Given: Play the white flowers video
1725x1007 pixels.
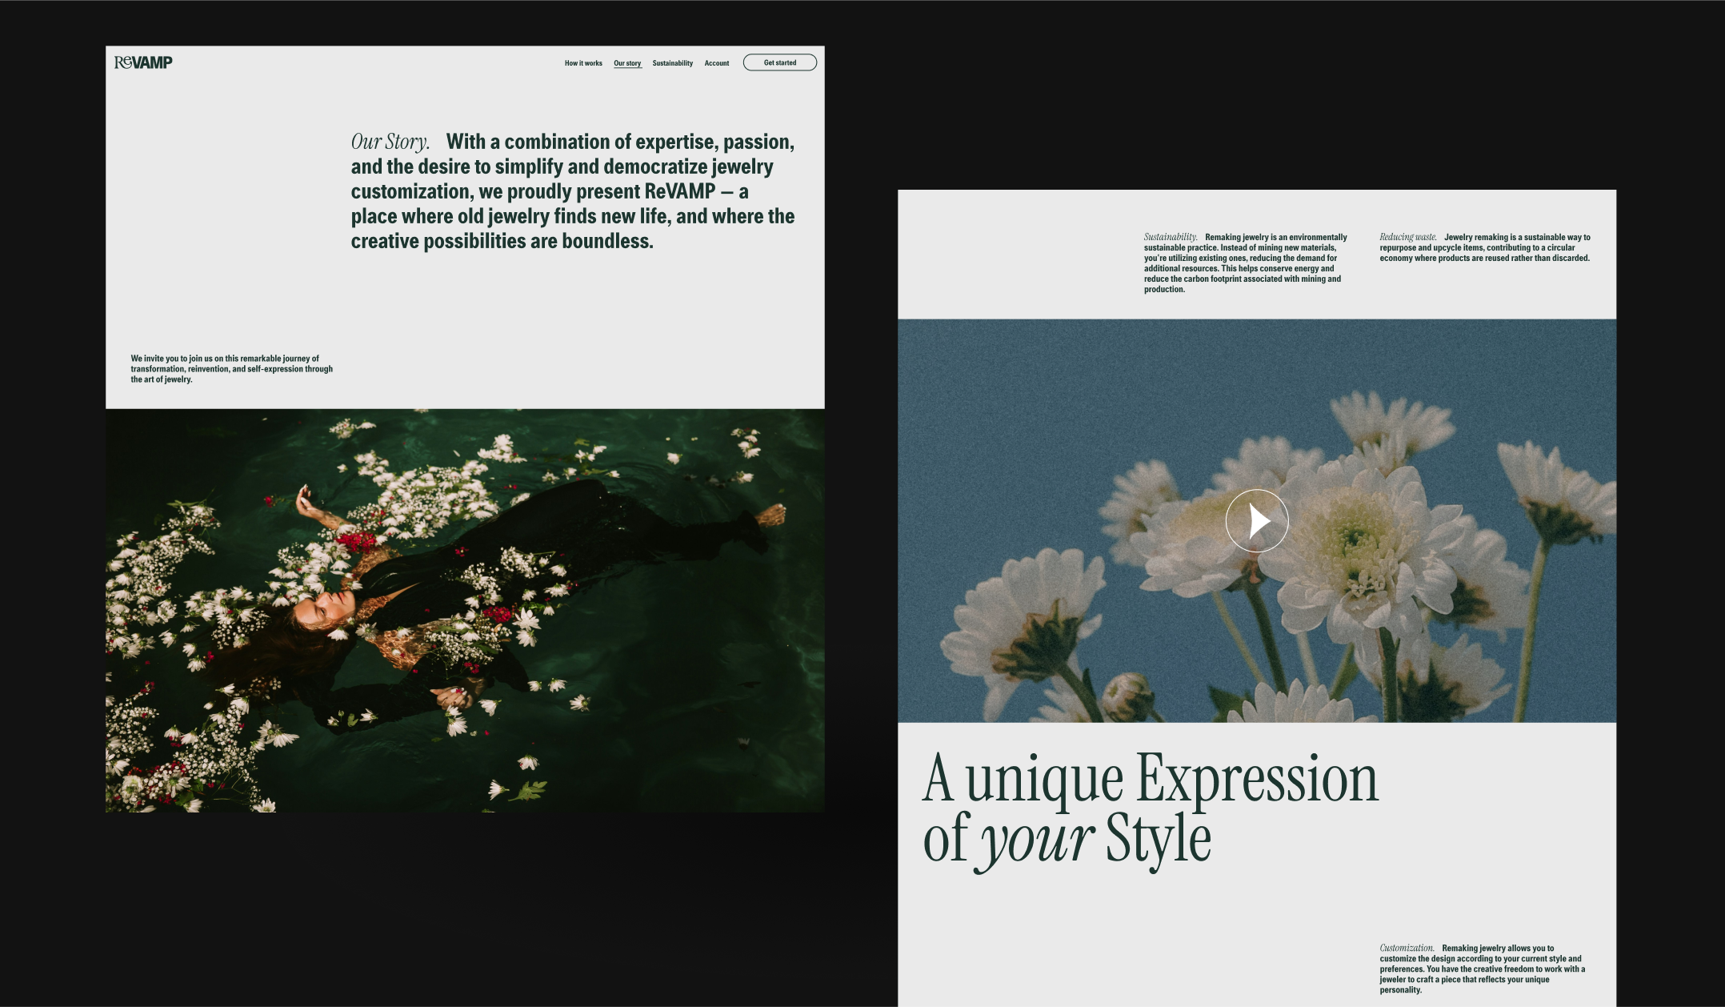Looking at the screenshot, I should 1257,521.
